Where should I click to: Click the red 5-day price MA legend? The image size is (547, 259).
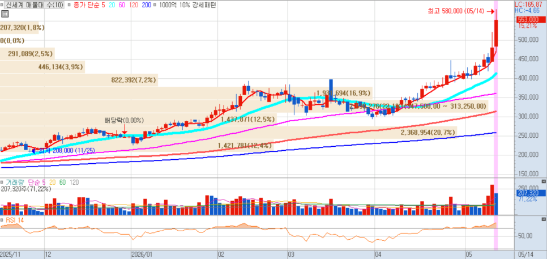[x=103, y=5]
